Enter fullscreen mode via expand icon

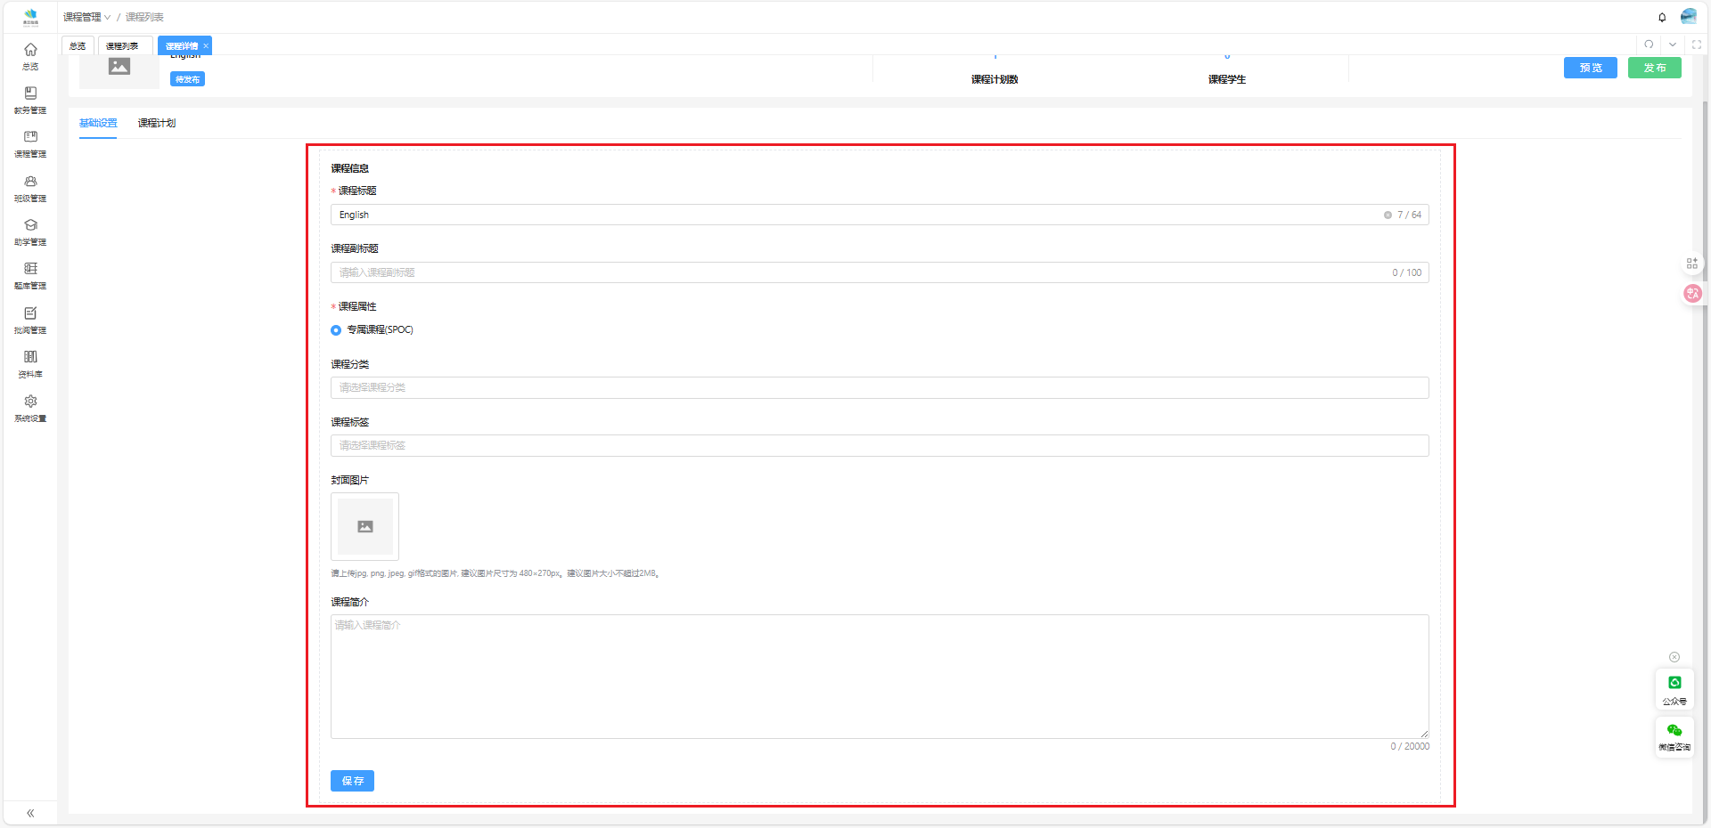tap(1697, 45)
